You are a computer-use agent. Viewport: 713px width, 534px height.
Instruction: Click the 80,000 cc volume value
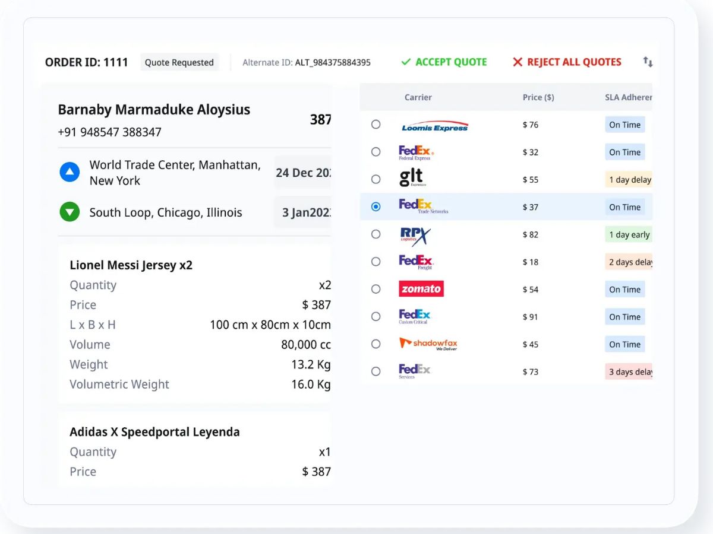click(306, 345)
